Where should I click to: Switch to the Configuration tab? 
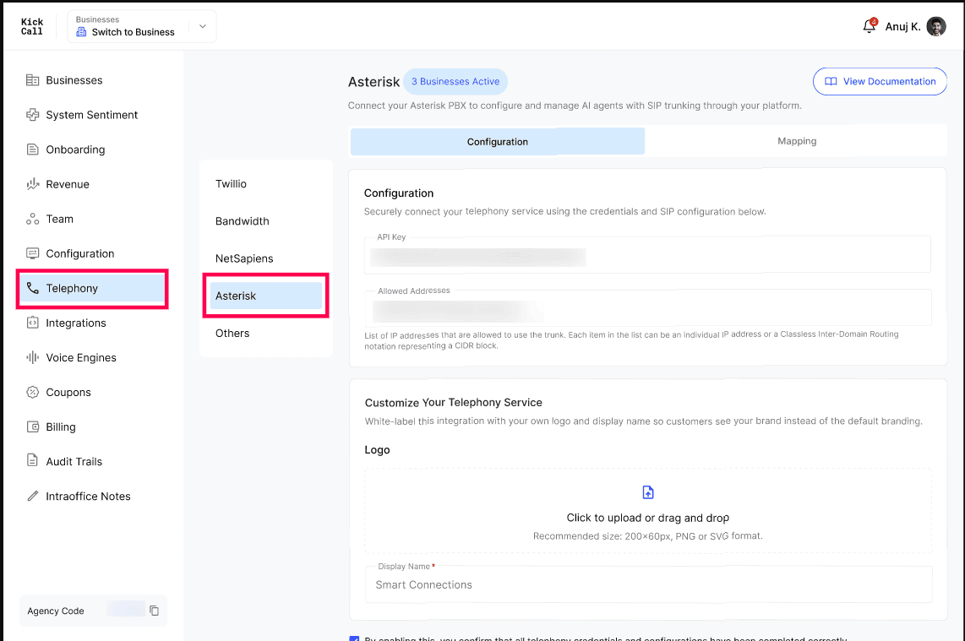(x=497, y=142)
